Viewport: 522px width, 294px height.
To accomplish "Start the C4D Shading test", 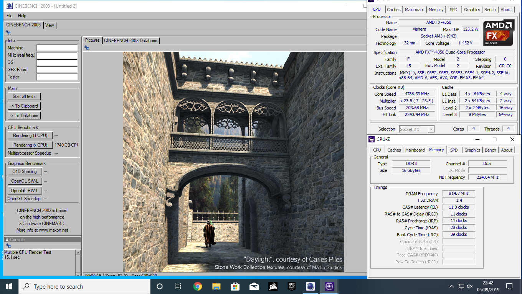I will [25, 171].
